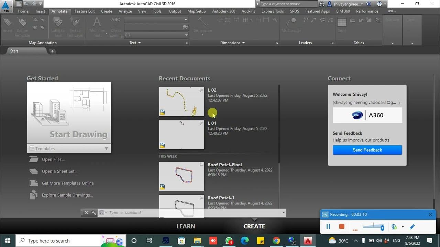Close the command line with X icon
Image resolution: width=440 pixels, height=247 pixels.
click(87, 213)
